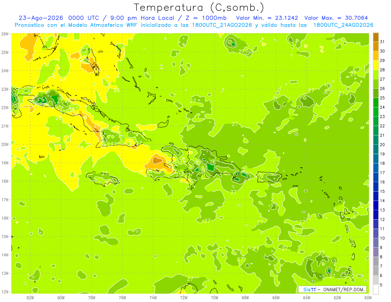Click the longitude axis label "62W"
This screenshot has height=302, width=391.
click(x=337, y=298)
